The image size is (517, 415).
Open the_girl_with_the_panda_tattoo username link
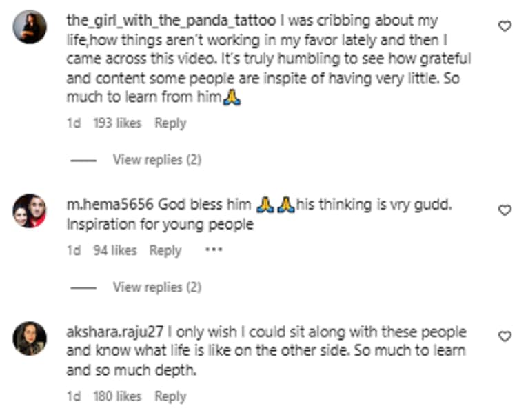click(x=171, y=21)
